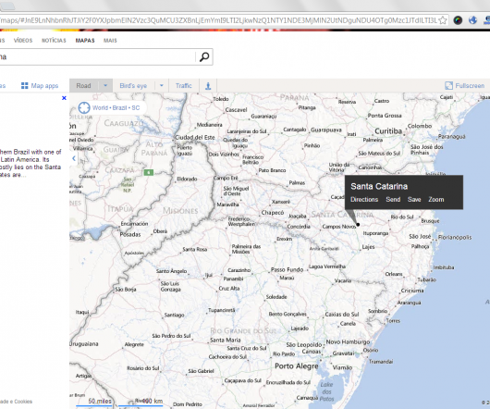Click the Chapecó city label

(x=273, y=213)
